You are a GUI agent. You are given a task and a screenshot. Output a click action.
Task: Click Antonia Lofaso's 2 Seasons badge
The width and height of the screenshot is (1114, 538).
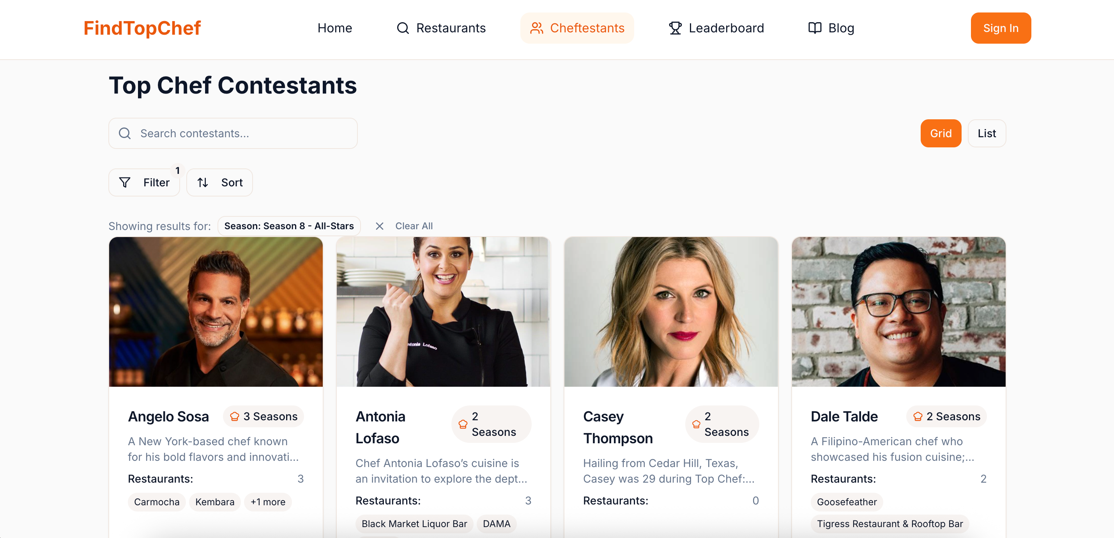click(491, 424)
